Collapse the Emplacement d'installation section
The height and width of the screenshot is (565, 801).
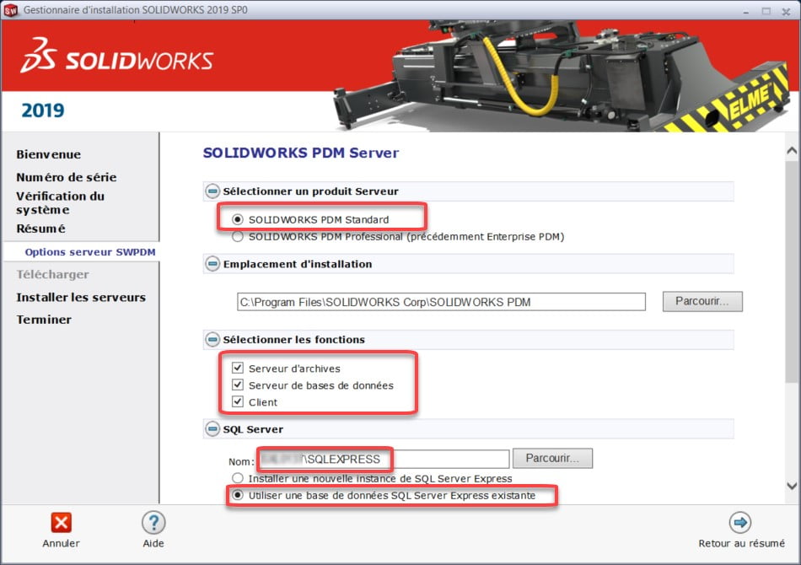(x=212, y=264)
